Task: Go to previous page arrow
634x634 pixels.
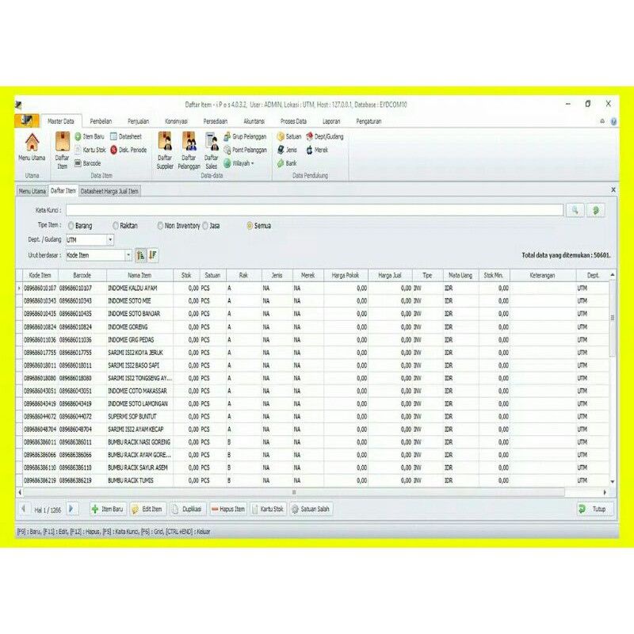Action: [x=24, y=509]
